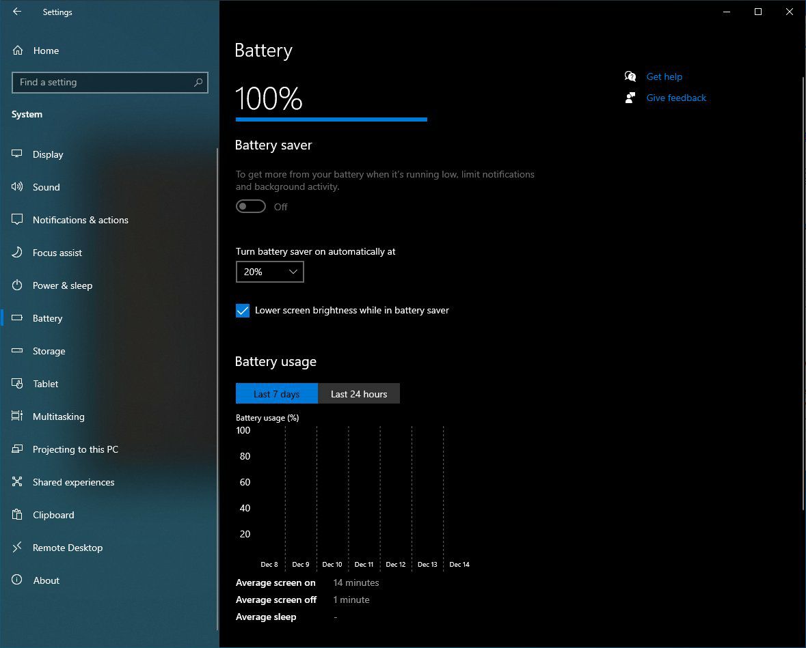Open the battery saver 20% dropdown
This screenshot has height=648, width=806.
(x=270, y=272)
